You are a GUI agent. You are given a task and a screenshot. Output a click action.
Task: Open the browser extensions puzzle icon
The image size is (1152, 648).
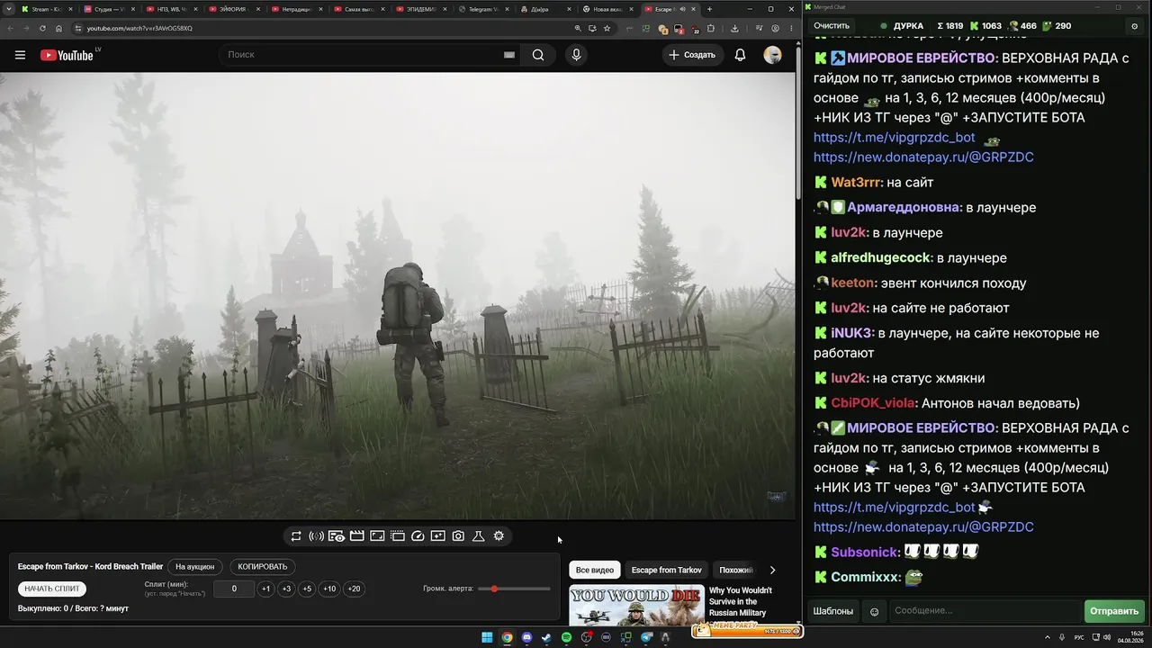click(x=710, y=28)
